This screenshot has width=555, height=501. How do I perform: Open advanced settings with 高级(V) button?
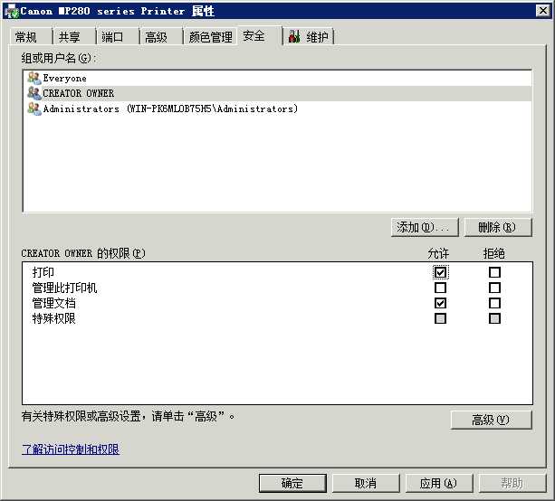(x=491, y=420)
